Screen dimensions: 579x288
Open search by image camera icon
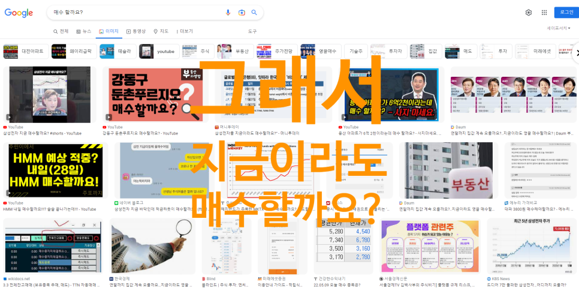coord(242,13)
